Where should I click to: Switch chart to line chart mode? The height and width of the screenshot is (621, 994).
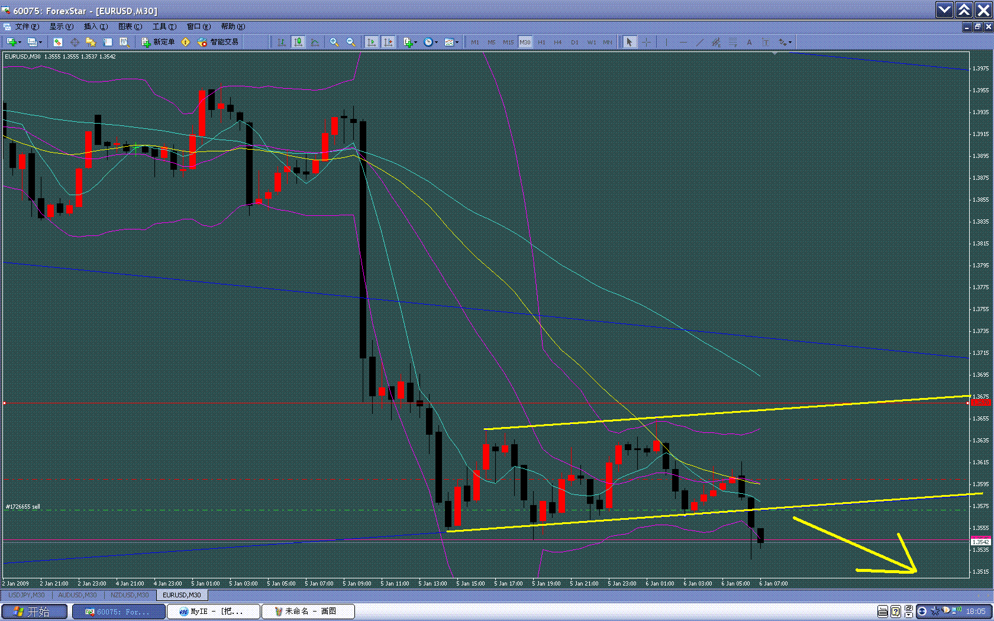pyautogui.click(x=315, y=42)
